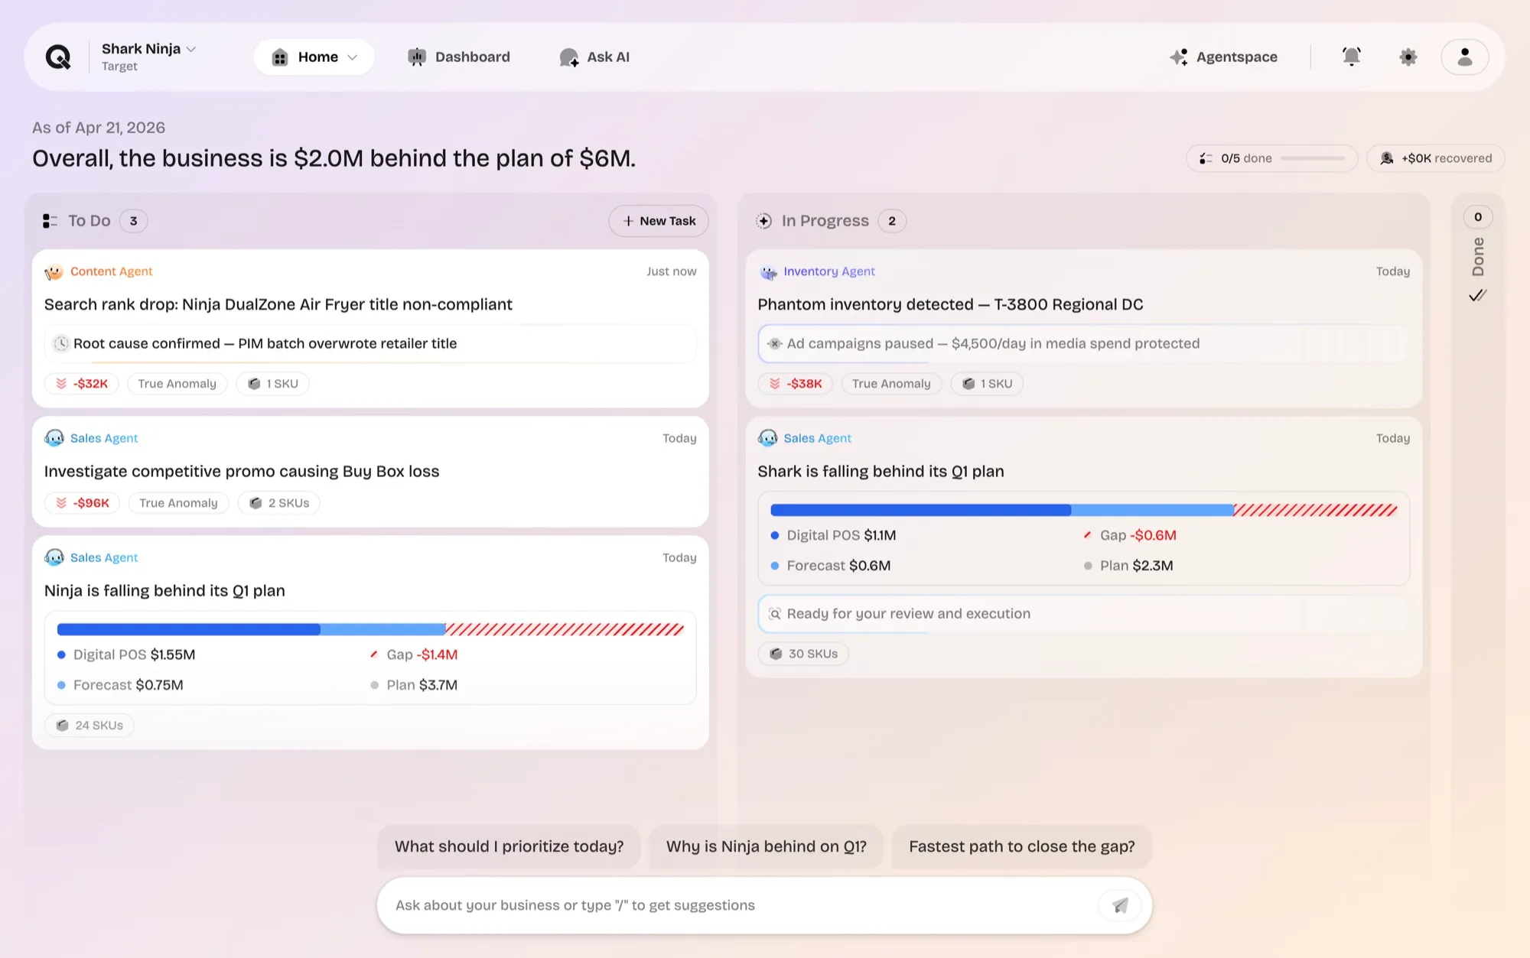Screen dimensions: 1530x958
Task: Open the Content Agent link
Action: [x=112, y=271]
